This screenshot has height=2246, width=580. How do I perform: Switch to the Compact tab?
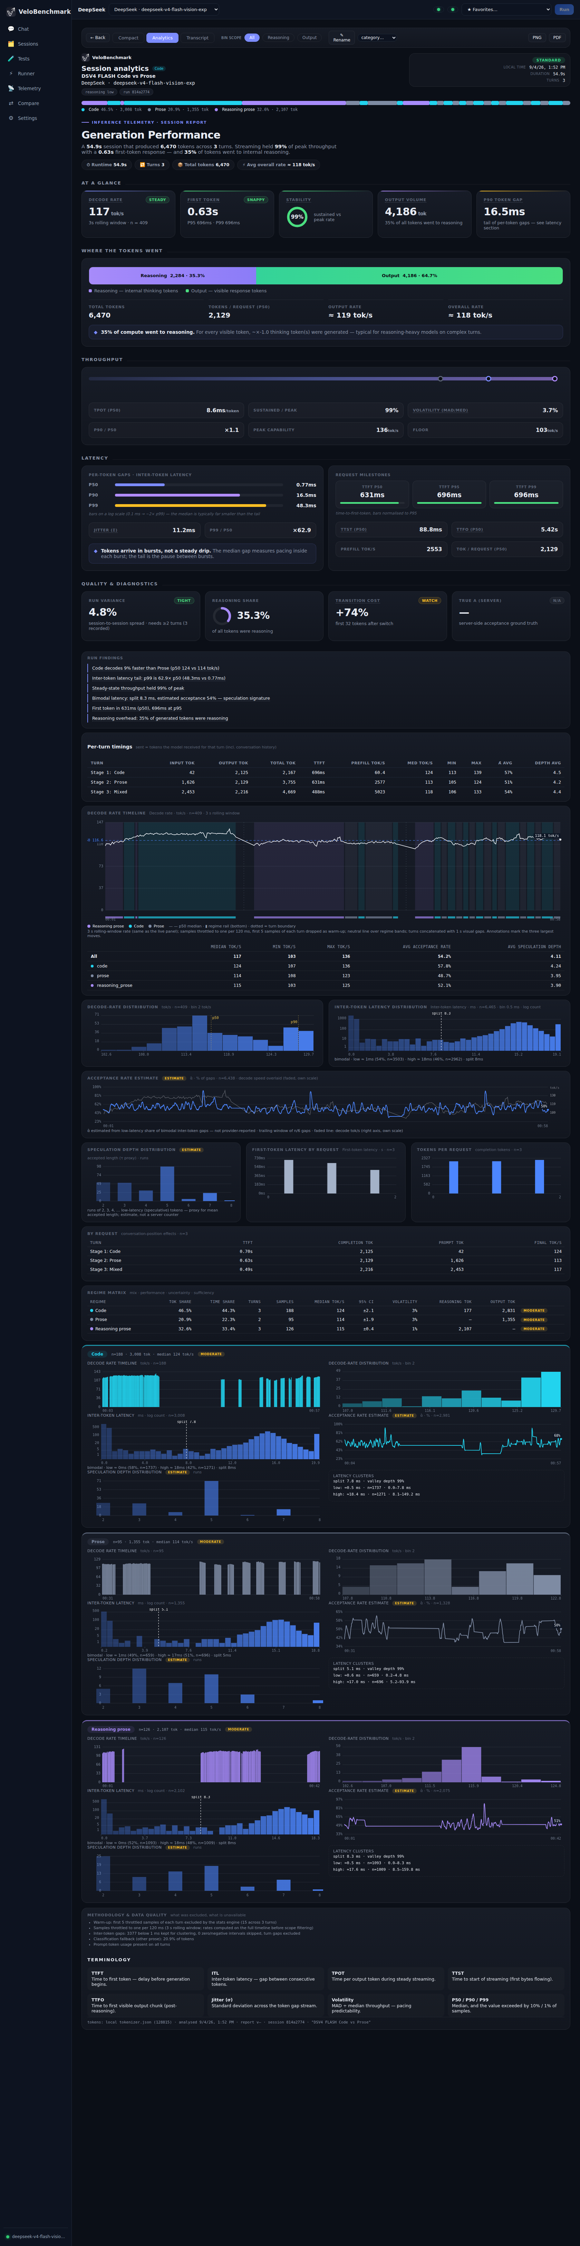pyautogui.click(x=128, y=38)
